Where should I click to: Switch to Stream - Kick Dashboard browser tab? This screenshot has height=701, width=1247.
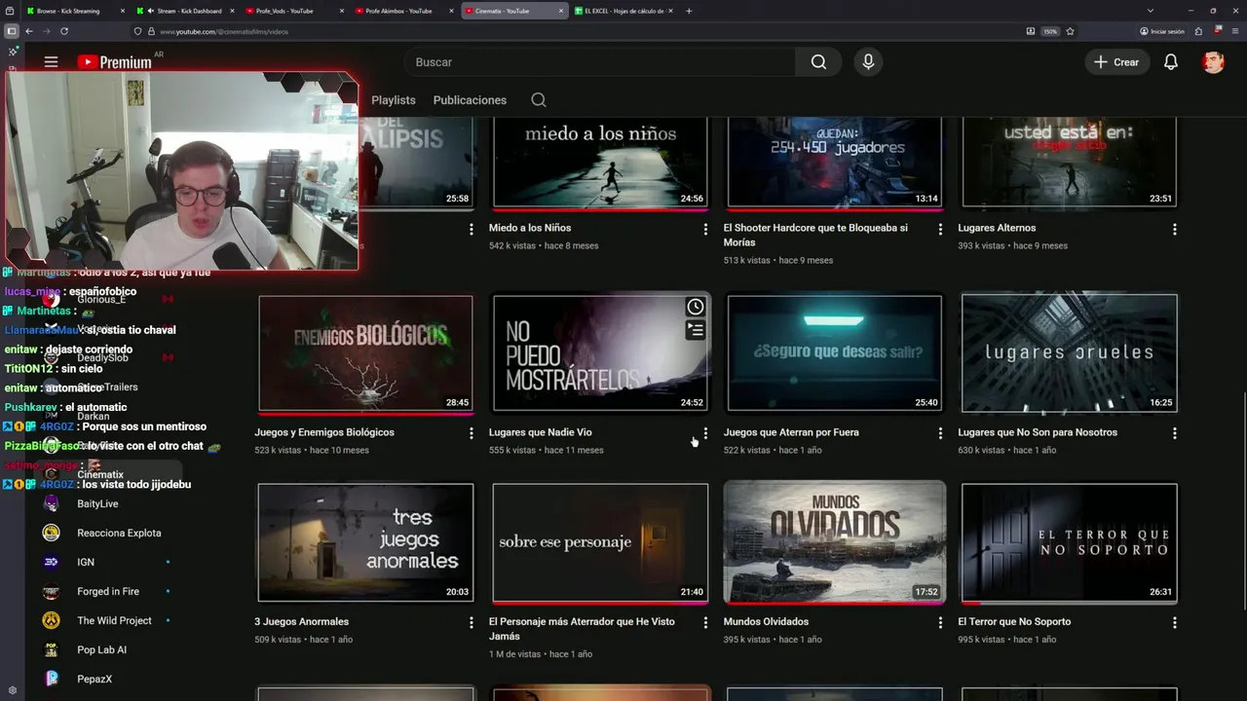pos(185,11)
